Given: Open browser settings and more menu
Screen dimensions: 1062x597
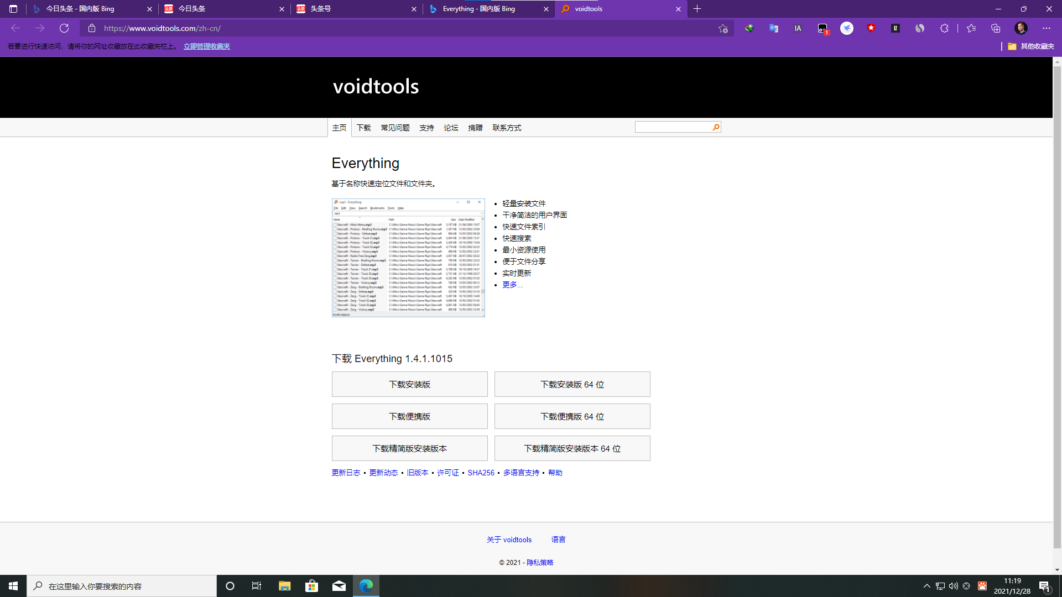Looking at the screenshot, I should [x=1046, y=28].
